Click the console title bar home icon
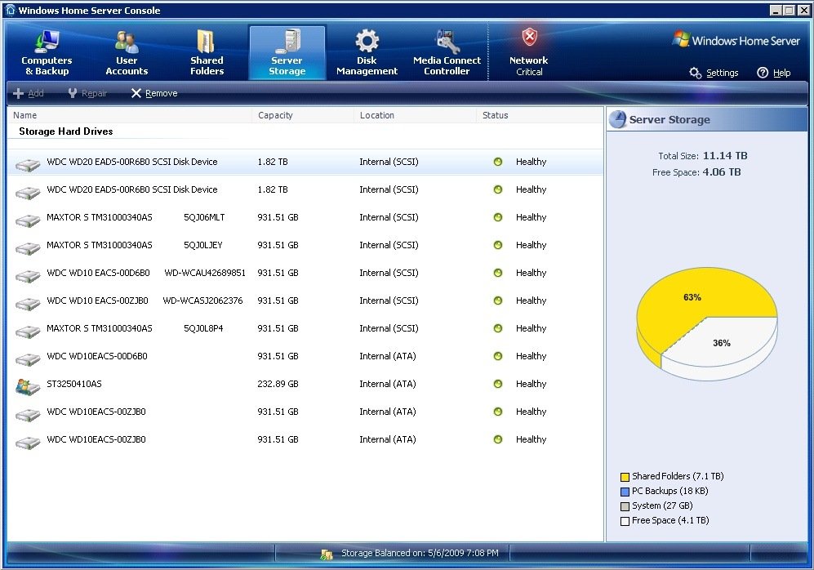This screenshot has height=570, width=814. coord(11,10)
